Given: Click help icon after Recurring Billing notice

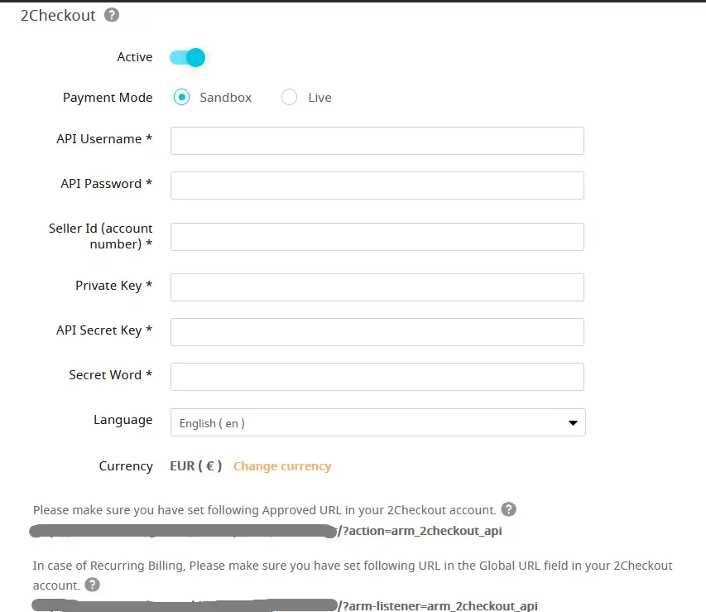Looking at the screenshot, I should click(x=93, y=585).
